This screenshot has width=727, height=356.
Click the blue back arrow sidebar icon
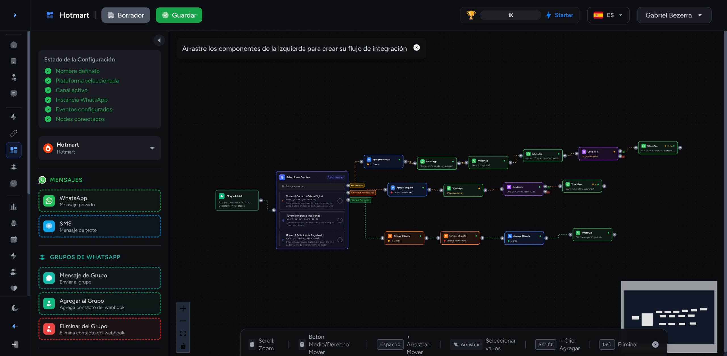click(15, 326)
